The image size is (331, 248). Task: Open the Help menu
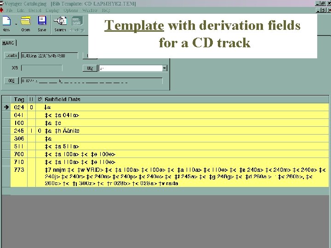click(x=106, y=10)
